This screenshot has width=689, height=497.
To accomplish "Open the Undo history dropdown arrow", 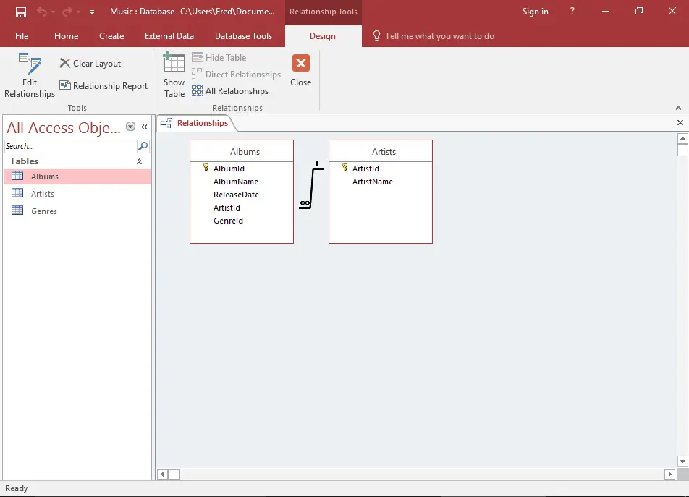I will pyautogui.click(x=53, y=12).
